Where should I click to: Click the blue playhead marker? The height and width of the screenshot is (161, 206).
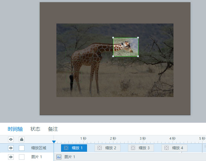pos(54,142)
